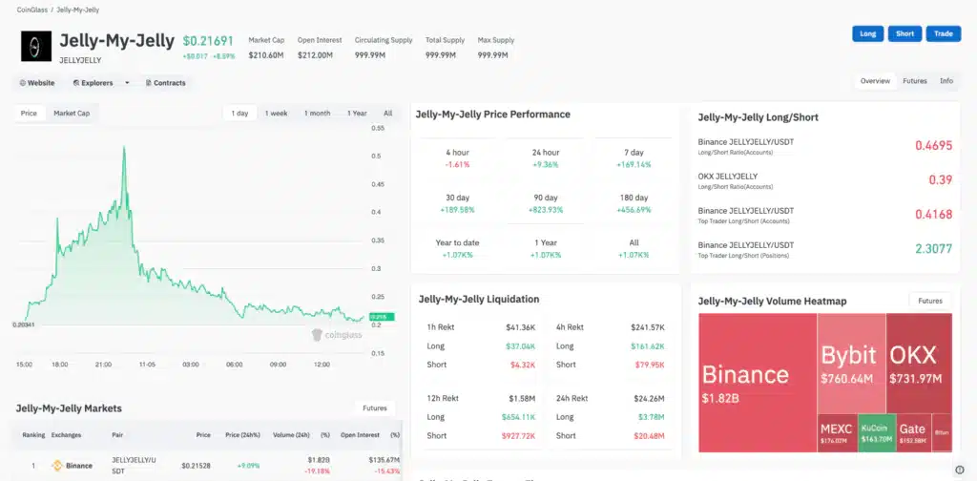The width and height of the screenshot is (977, 481).
Task: Expand the Explorers dropdown arrow
Action: (127, 83)
